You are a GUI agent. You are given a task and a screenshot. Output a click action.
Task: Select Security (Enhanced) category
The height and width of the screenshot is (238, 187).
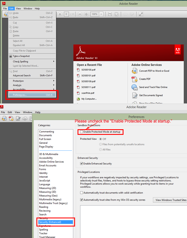coord(56,222)
